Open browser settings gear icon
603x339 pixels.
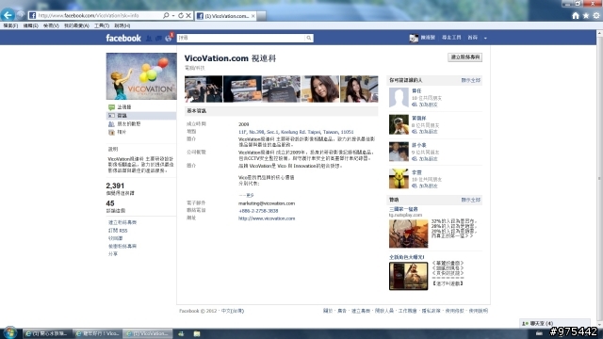(596, 15)
